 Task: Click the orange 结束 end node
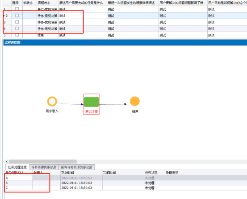135,102
